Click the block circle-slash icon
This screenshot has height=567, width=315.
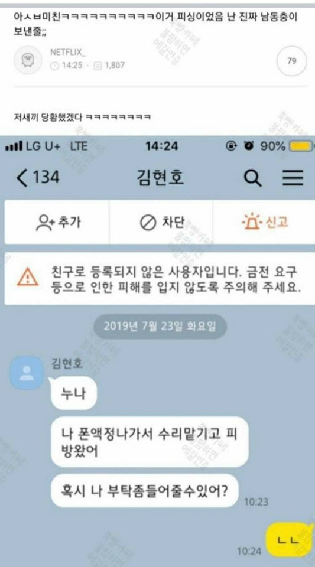point(148,223)
